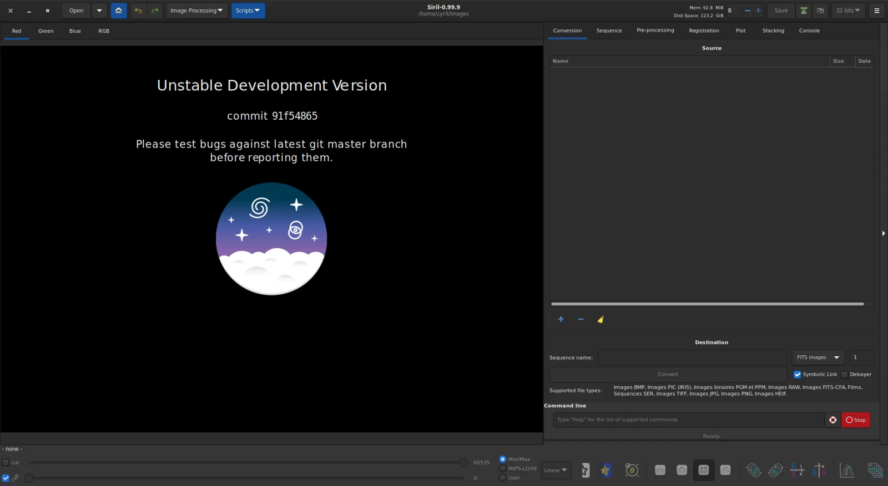Open the FITS images format dropdown
Image resolution: width=888 pixels, height=486 pixels.
click(x=818, y=357)
